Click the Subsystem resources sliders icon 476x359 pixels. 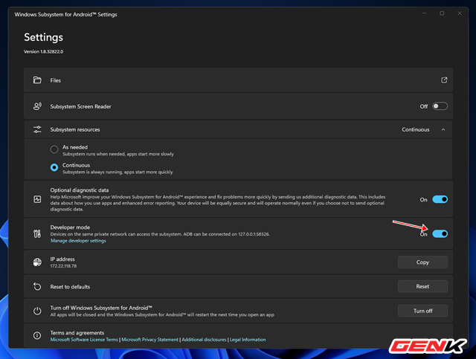coord(37,129)
